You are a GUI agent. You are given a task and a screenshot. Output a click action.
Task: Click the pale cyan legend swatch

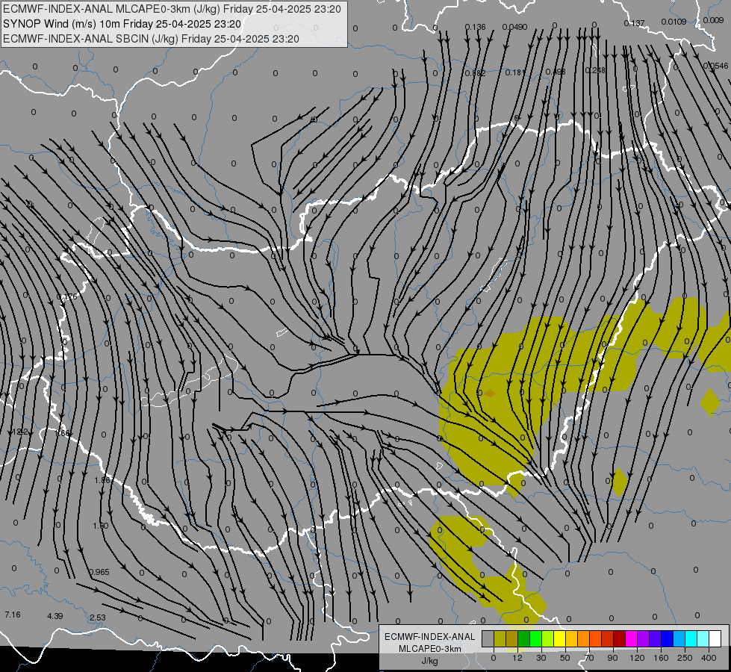coord(703,638)
